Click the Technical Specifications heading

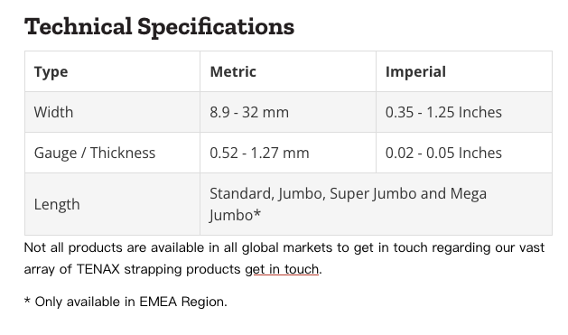[160, 27]
